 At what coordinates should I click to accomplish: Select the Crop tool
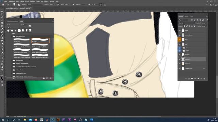click(2, 23)
